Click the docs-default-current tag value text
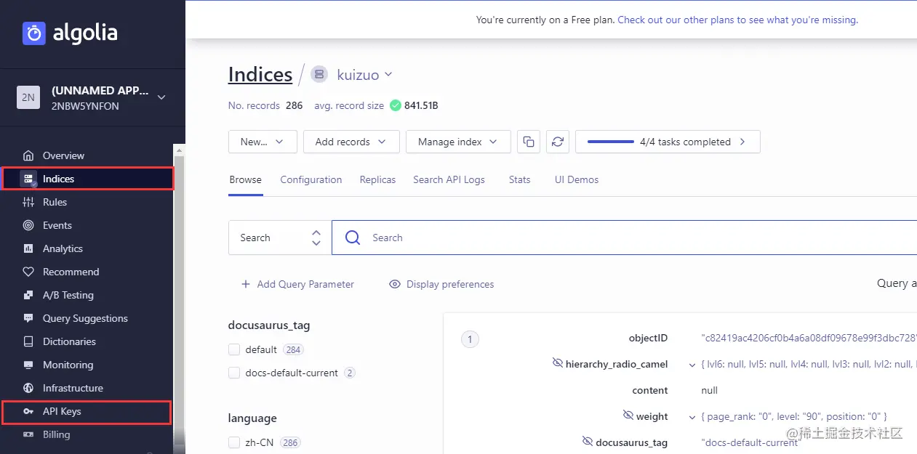Screen dimensions: 917x454 click(750, 442)
